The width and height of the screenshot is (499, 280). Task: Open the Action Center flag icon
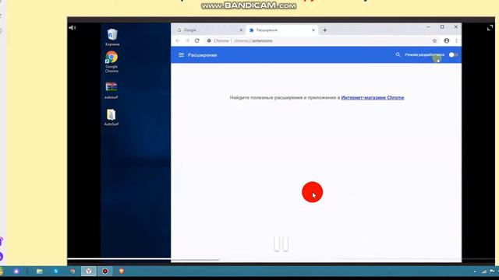(x=492, y=271)
